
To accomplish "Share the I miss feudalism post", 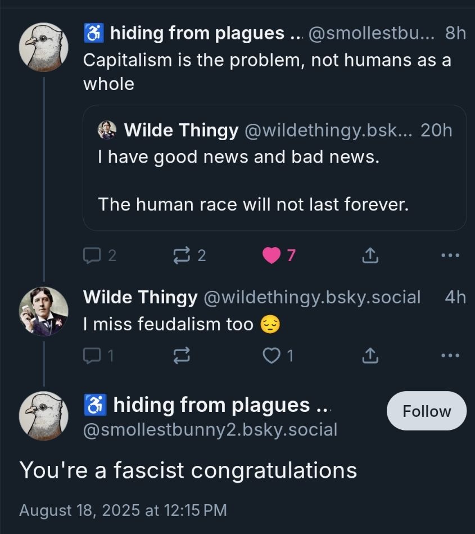I will [x=369, y=355].
